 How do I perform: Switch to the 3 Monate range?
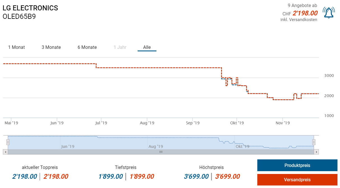[51, 47]
